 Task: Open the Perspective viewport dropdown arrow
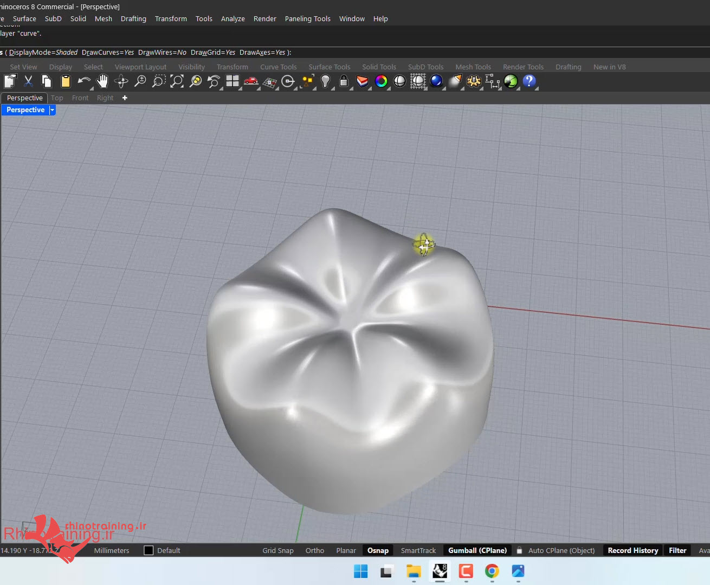pyautogui.click(x=52, y=110)
